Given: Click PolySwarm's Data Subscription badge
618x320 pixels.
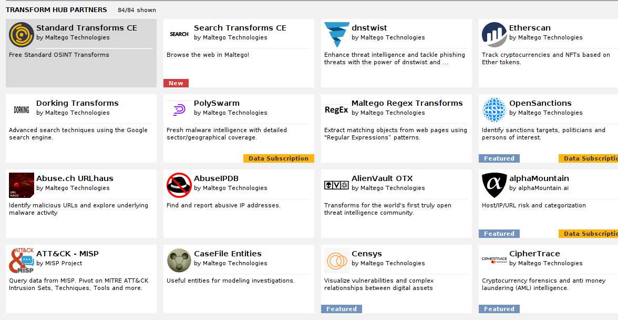Looking at the screenshot, I should (279, 158).
